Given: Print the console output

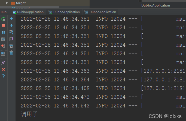Looking at the screenshot, I should tap(11, 46).
